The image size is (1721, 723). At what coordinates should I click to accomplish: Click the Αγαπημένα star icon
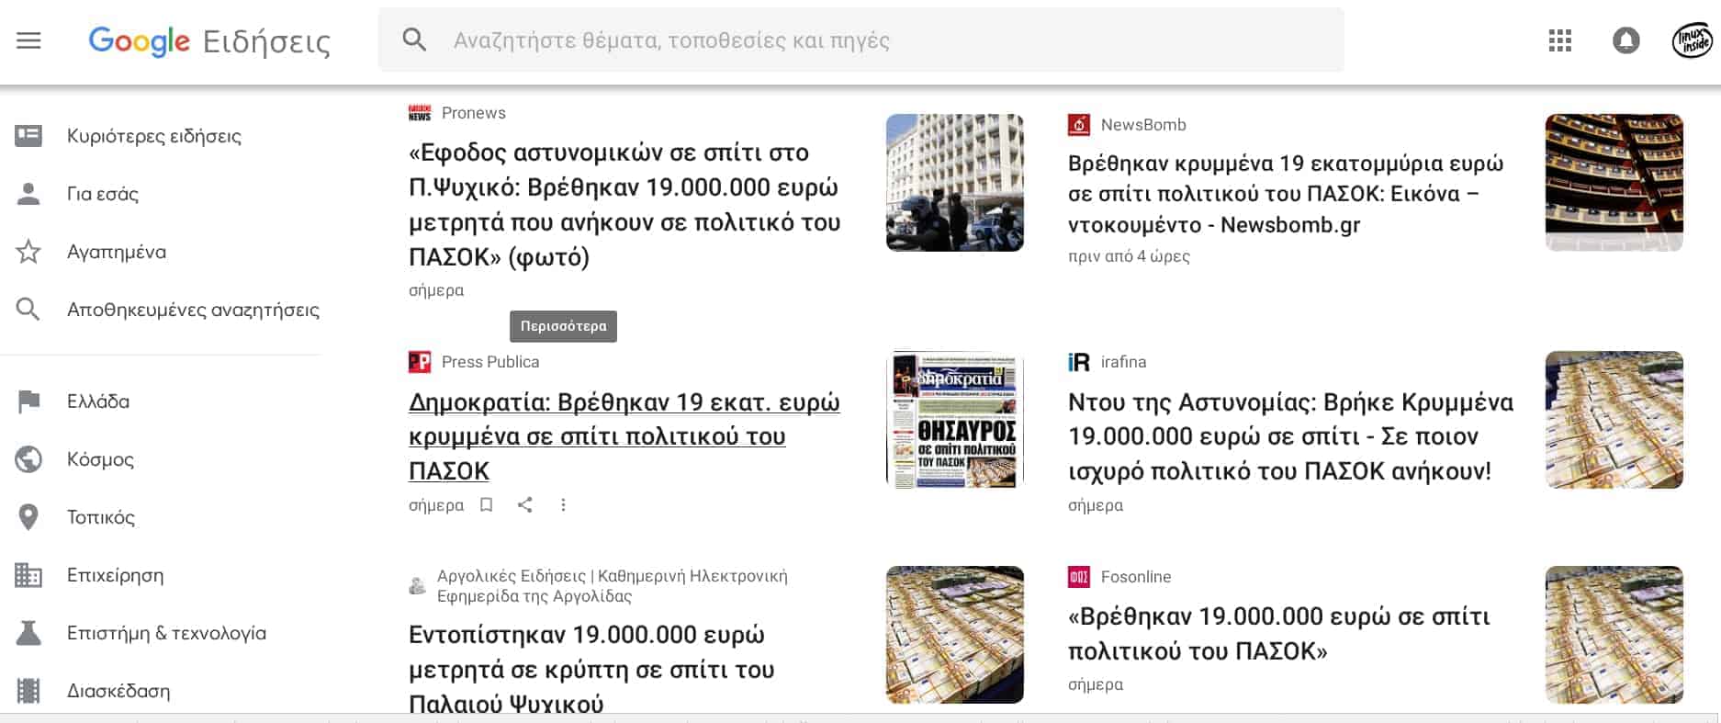coord(28,252)
